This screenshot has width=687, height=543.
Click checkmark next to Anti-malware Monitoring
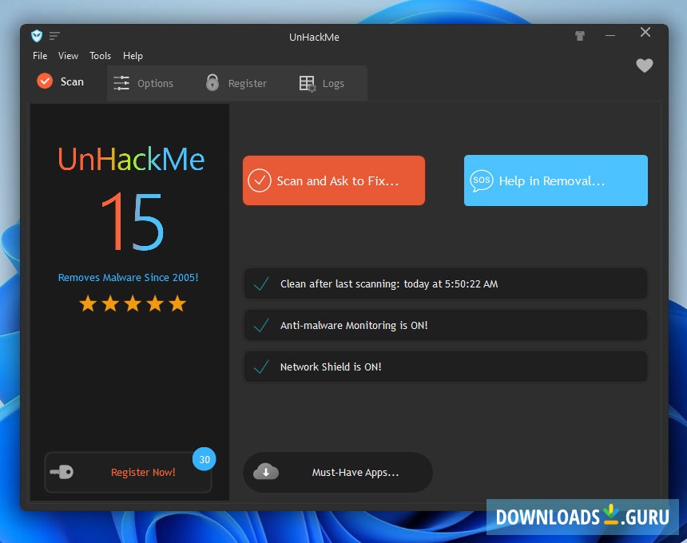pyautogui.click(x=261, y=325)
